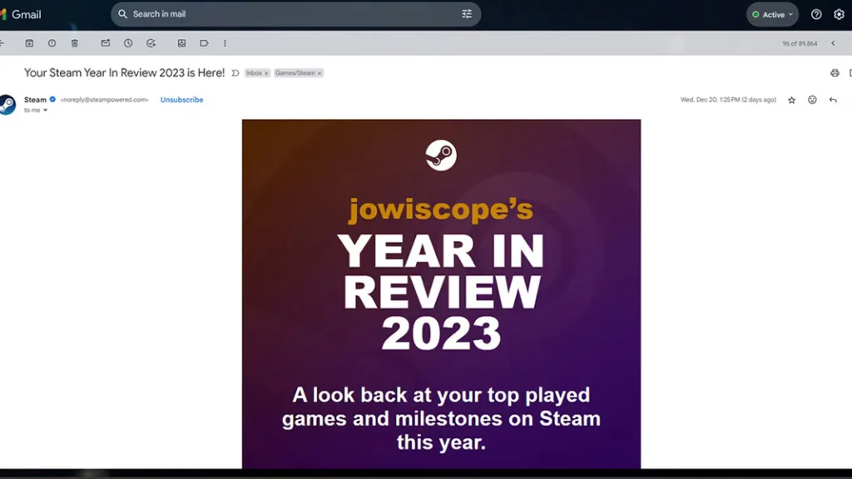Go to newer email with the chevron
Viewport: 852px width, 479px height.
[x=833, y=43]
